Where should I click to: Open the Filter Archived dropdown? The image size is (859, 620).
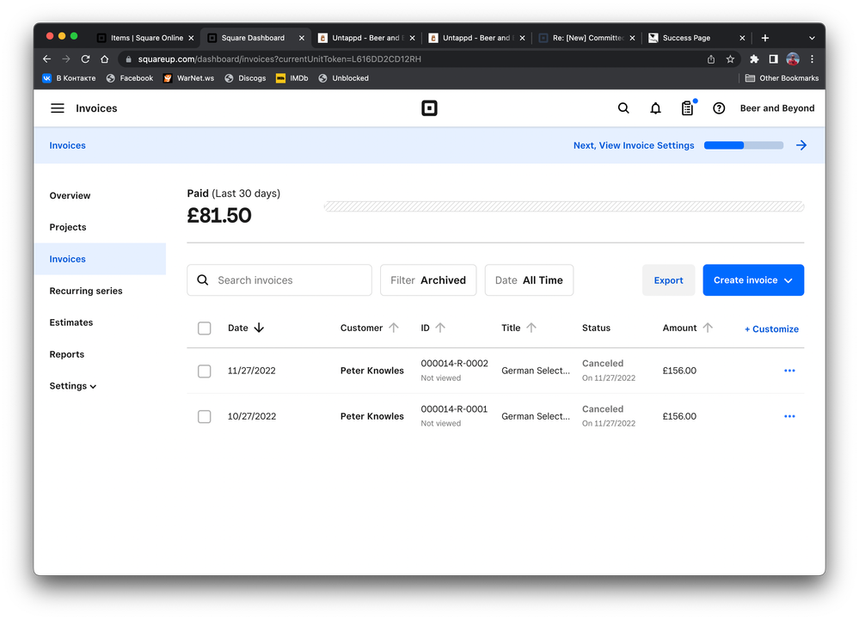point(428,280)
